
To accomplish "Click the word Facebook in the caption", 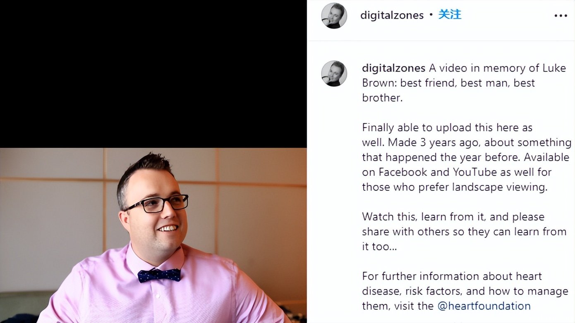I will [402, 172].
